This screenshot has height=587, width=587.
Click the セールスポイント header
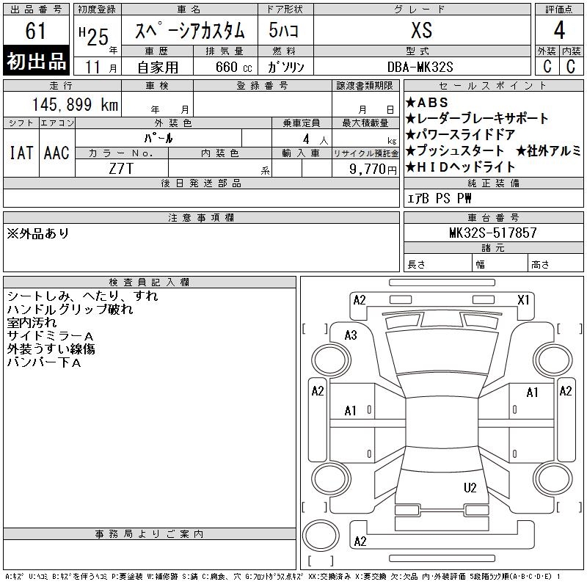493,86
